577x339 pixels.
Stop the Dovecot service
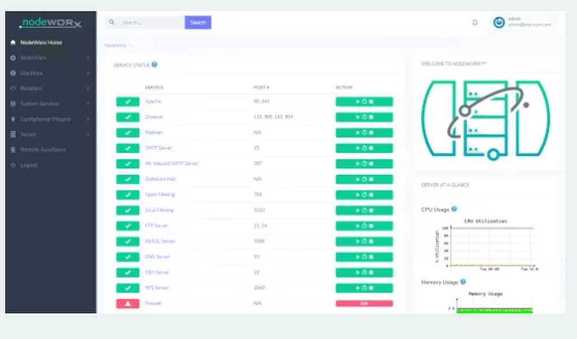pos(371,117)
